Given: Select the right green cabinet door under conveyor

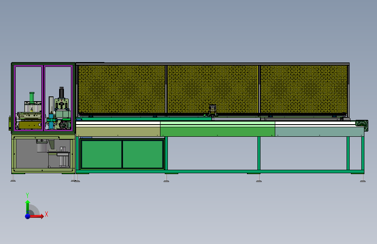Looking at the screenshot, I should [143, 154].
